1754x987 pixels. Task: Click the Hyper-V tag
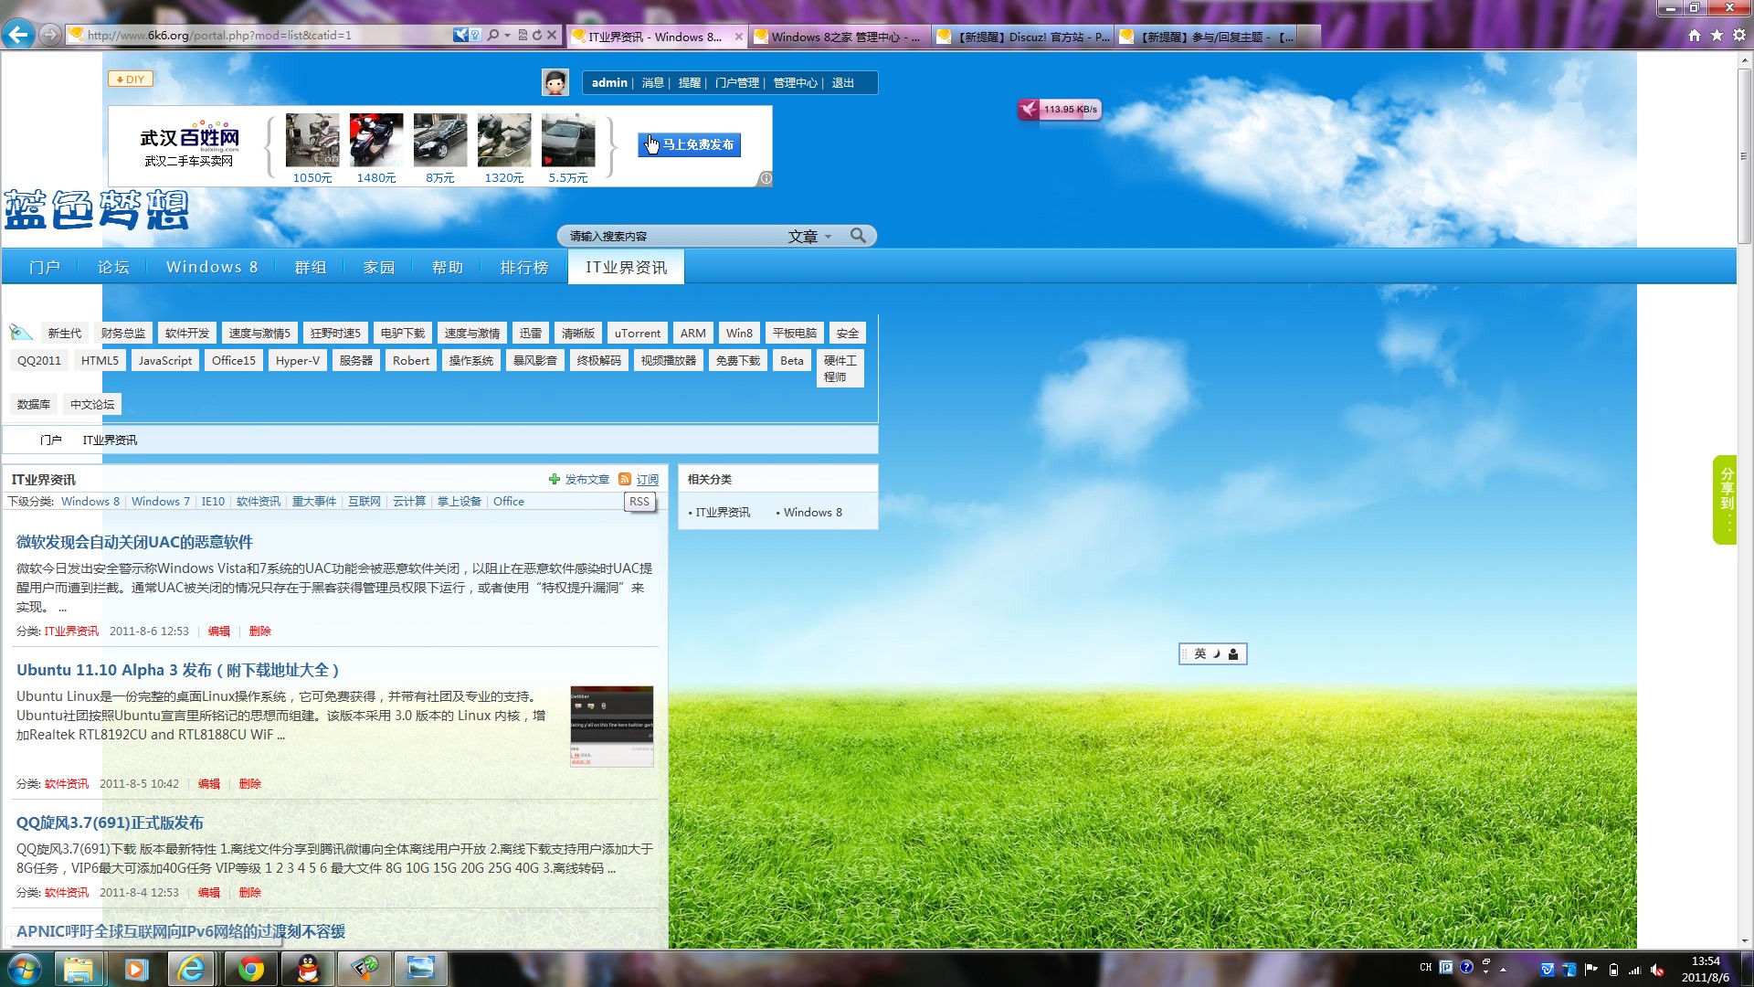coord(298,361)
